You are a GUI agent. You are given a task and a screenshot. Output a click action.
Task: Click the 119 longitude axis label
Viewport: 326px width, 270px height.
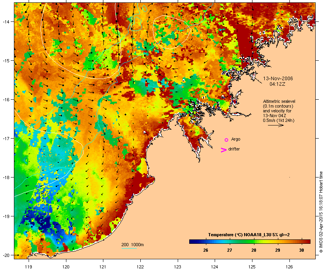click(x=29, y=267)
